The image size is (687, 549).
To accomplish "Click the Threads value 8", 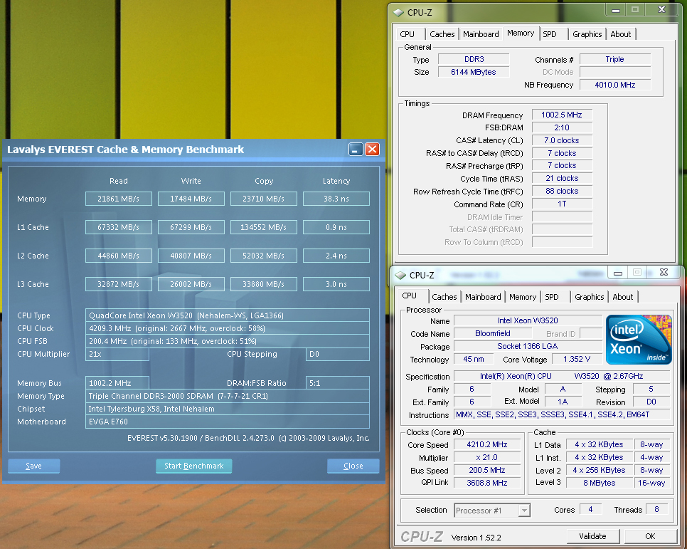I will click(656, 510).
